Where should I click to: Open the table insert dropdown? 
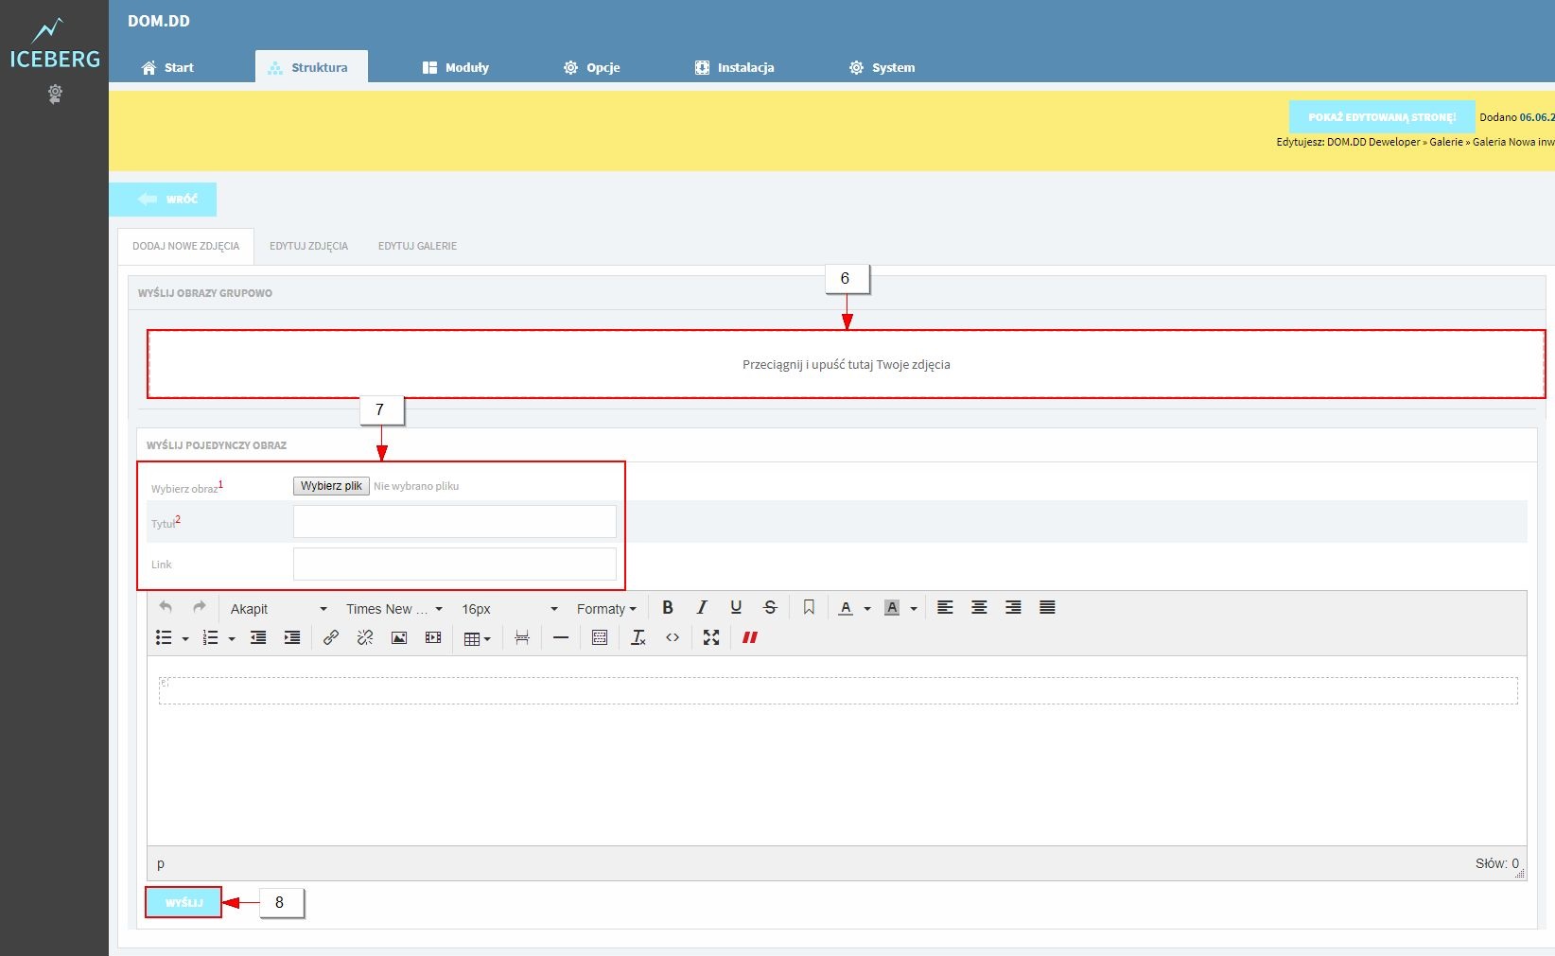(478, 639)
